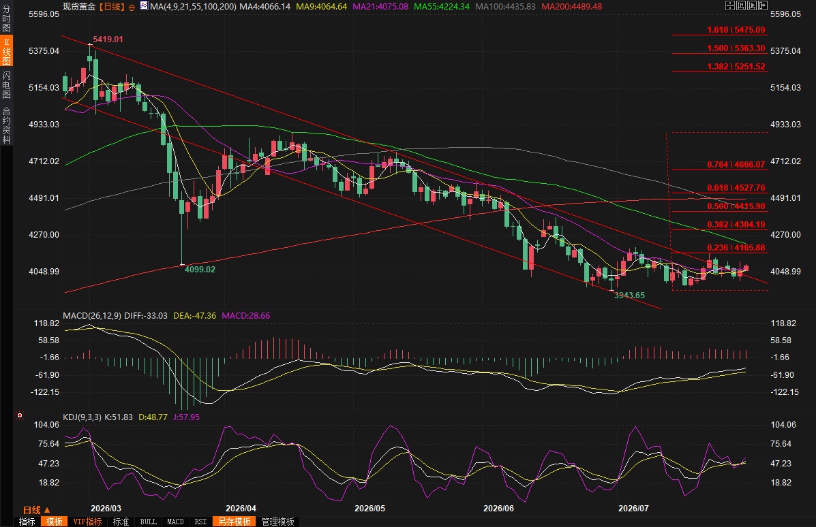Click the MA100:4435.83 value

tap(505, 7)
